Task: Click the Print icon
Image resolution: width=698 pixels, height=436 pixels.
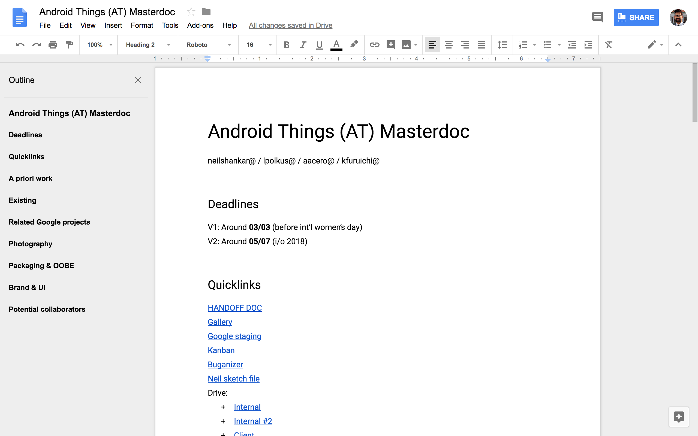Action: (x=53, y=45)
